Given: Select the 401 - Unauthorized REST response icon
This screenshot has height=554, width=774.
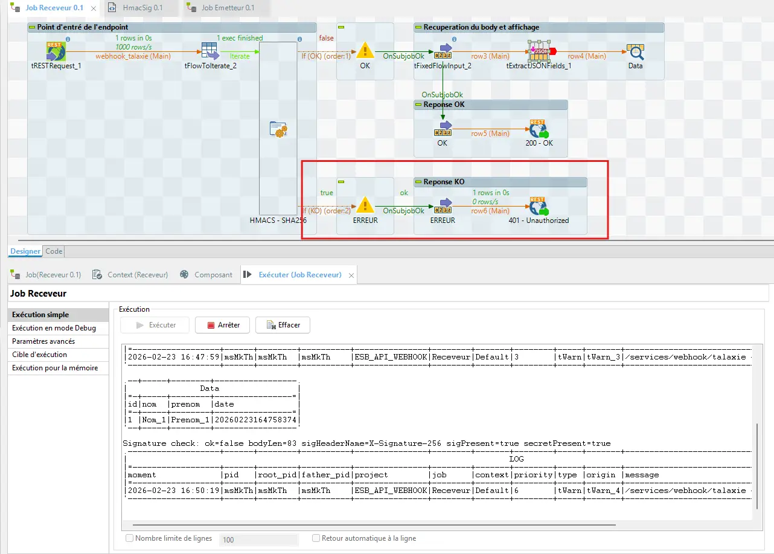Looking at the screenshot, I should [x=538, y=206].
